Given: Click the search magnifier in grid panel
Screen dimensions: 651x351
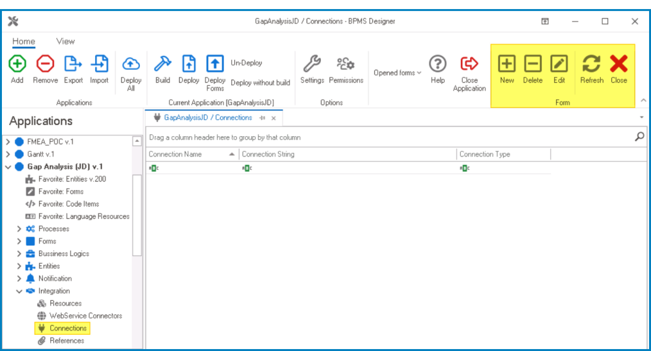Looking at the screenshot, I should pyautogui.click(x=639, y=136).
